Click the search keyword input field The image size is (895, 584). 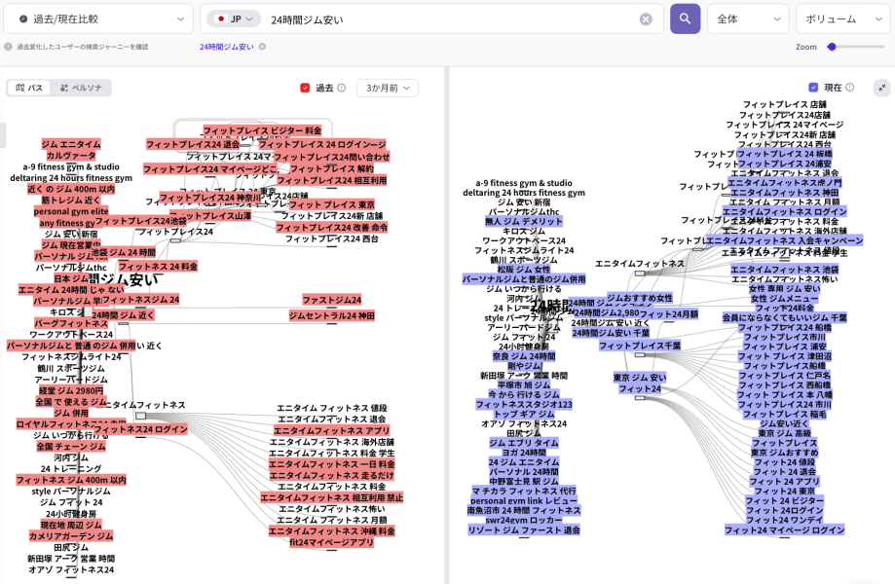click(x=448, y=19)
